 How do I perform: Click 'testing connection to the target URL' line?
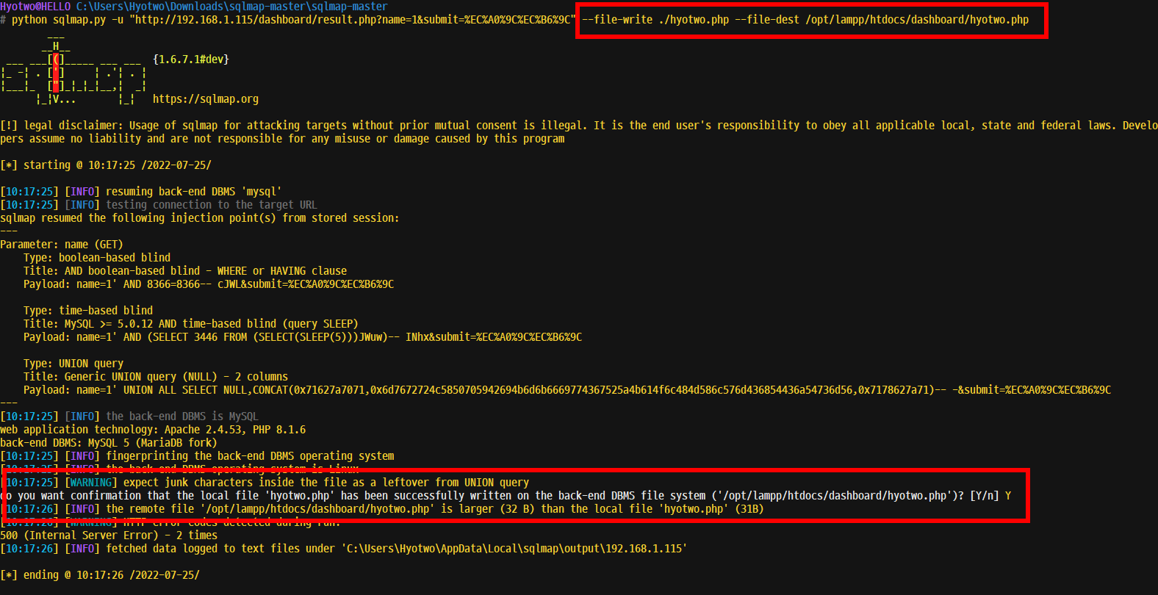159,205
